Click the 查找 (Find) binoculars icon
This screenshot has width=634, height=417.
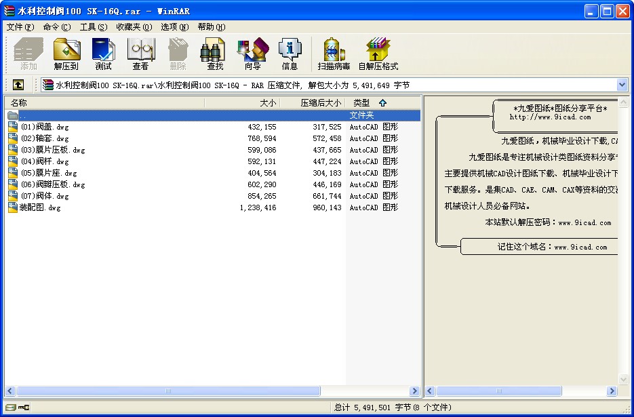coord(215,54)
